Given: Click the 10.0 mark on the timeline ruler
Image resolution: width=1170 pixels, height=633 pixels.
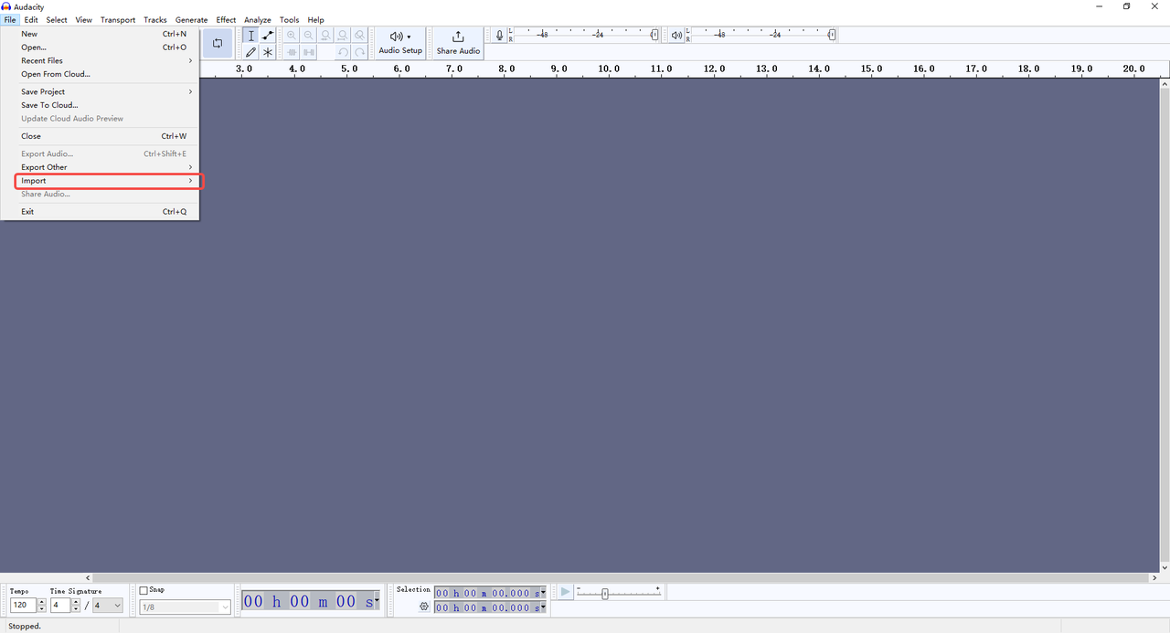Looking at the screenshot, I should pos(609,69).
